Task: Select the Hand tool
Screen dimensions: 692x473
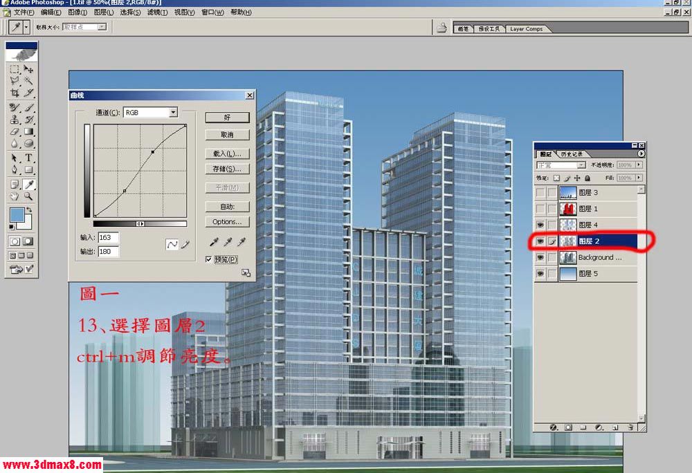Action: point(15,196)
